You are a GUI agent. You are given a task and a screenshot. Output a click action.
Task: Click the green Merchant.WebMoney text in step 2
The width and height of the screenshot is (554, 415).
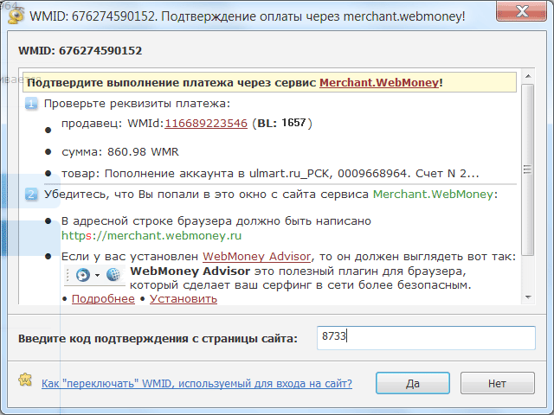[433, 195]
